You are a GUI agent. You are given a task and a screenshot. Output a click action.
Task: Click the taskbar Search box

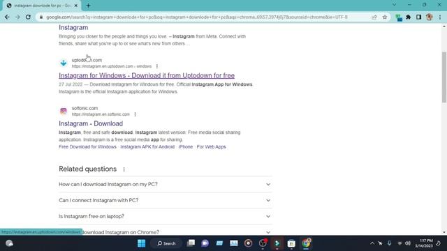(166, 243)
